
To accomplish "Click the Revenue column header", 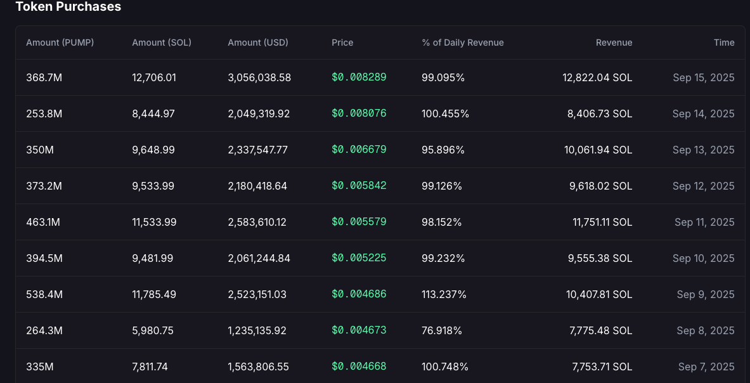I will click(x=614, y=42).
